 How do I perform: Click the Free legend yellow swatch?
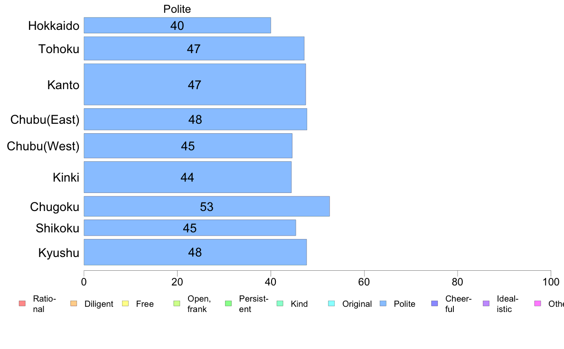pos(125,303)
